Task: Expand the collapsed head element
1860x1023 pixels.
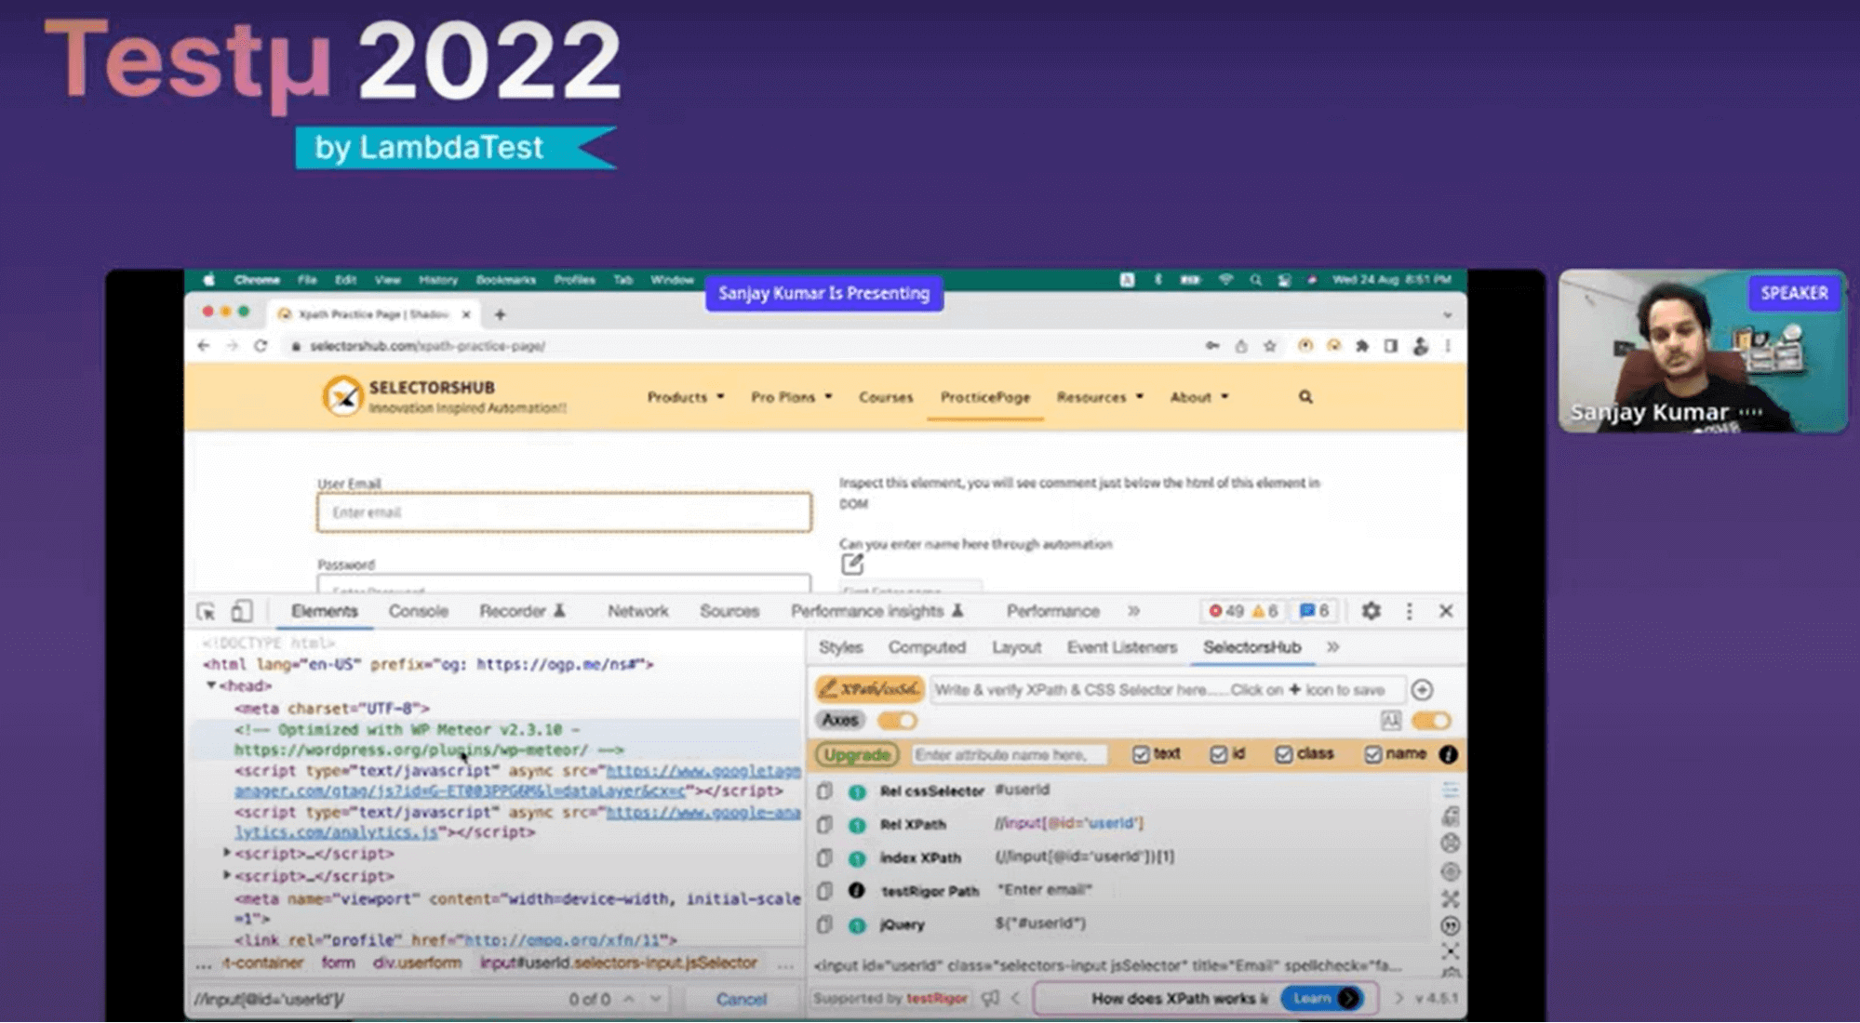Action: click(x=212, y=685)
